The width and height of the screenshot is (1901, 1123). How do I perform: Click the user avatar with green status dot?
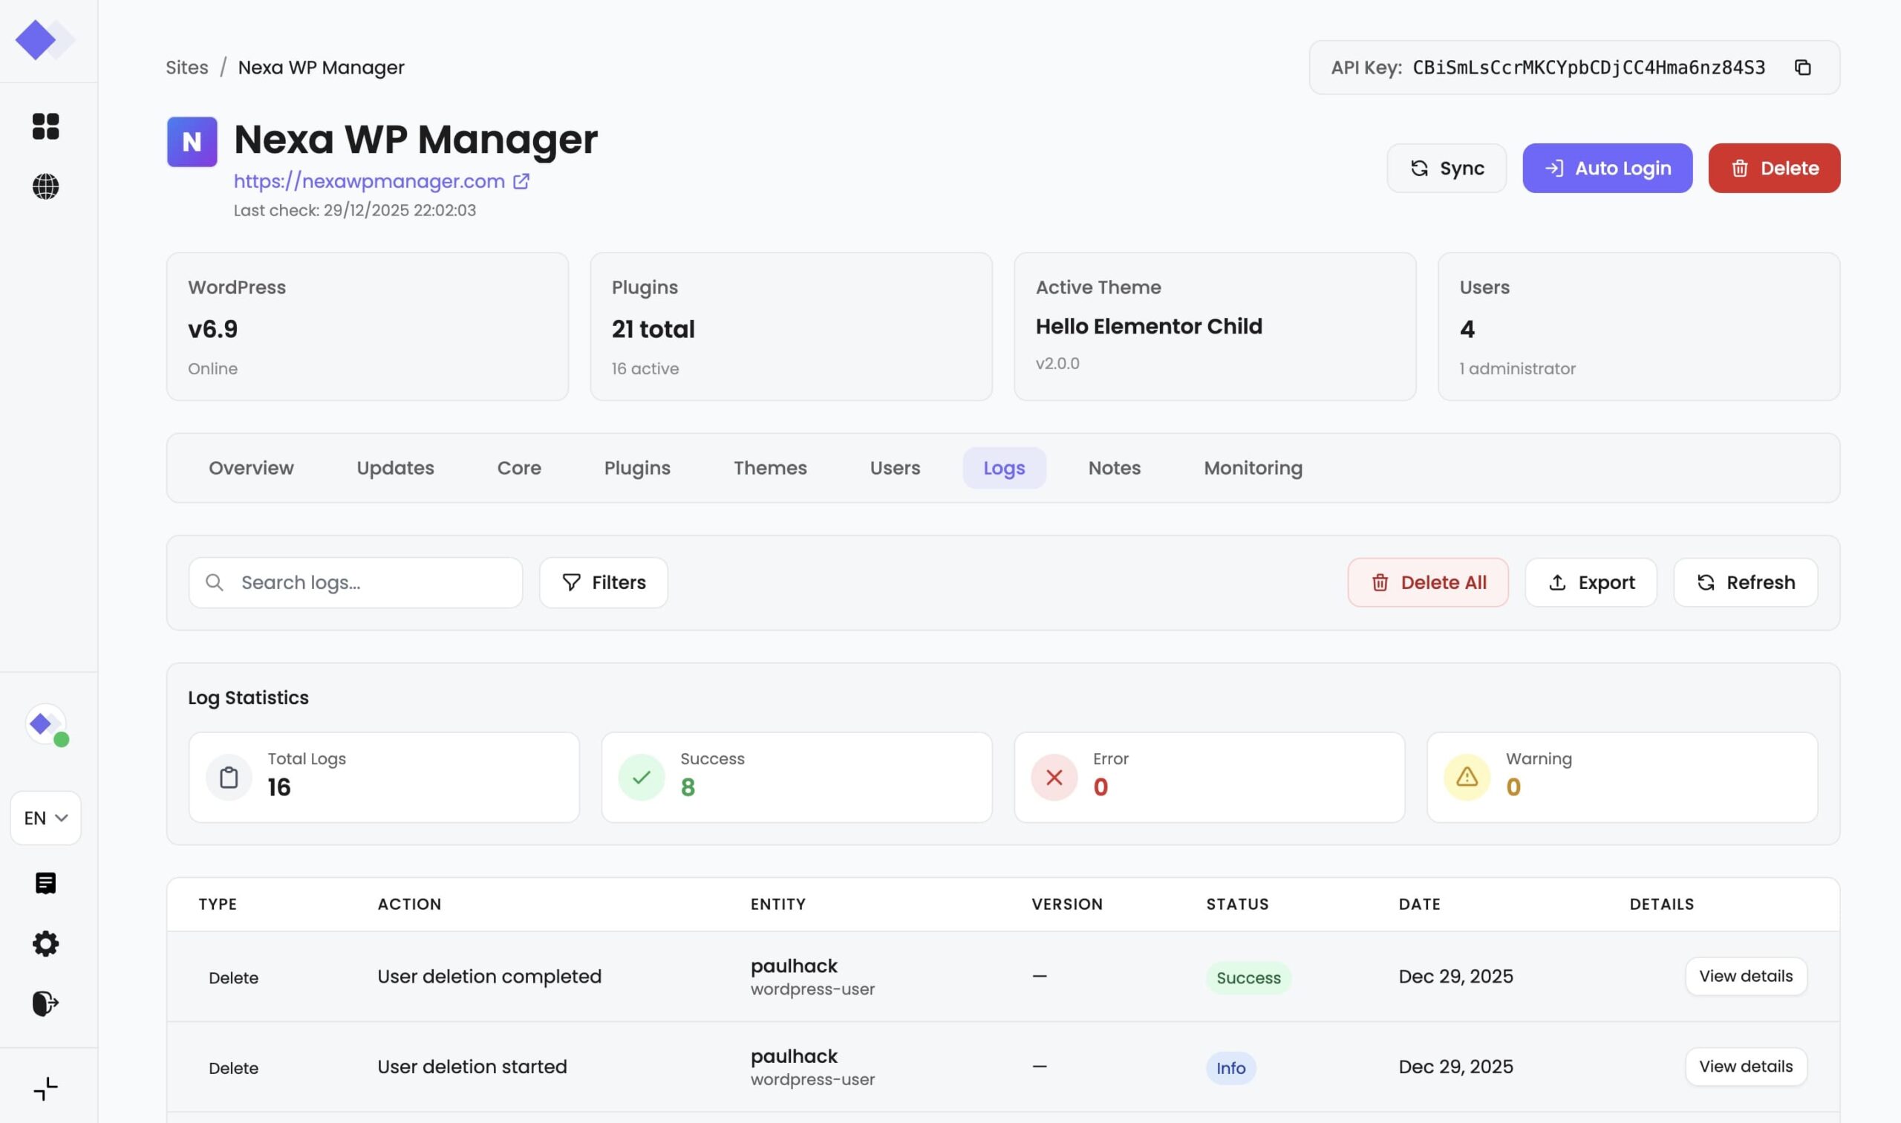click(x=45, y=725)
